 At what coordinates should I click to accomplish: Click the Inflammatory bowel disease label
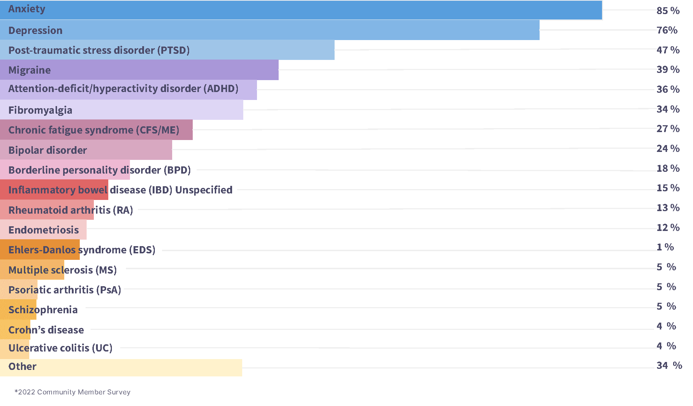(x=120, y=190)
